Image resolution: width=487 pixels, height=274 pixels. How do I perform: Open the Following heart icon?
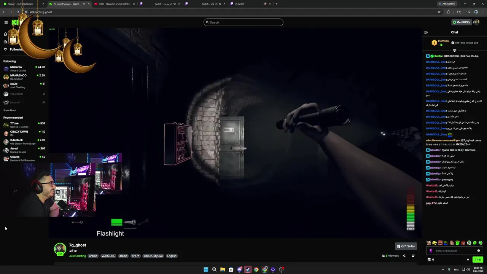(5, 49)
